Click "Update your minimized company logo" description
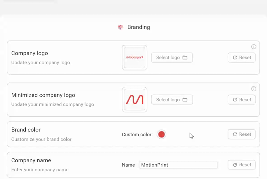The height and width of the screenshot is (179, 267). tap(53, 104)
